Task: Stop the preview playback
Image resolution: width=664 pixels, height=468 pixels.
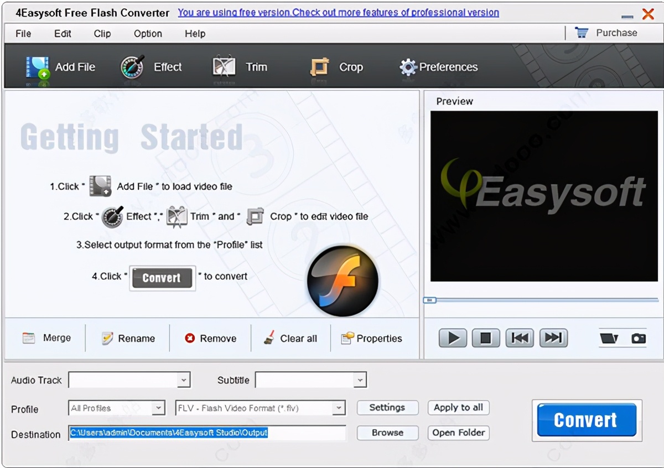Action: 486,338
